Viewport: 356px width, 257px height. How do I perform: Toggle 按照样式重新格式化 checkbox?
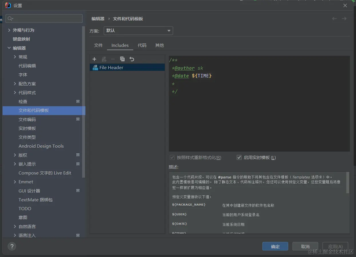click(172, 157)
